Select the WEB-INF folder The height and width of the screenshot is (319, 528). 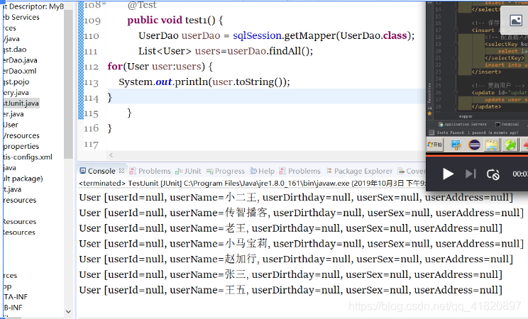(13, 308)
